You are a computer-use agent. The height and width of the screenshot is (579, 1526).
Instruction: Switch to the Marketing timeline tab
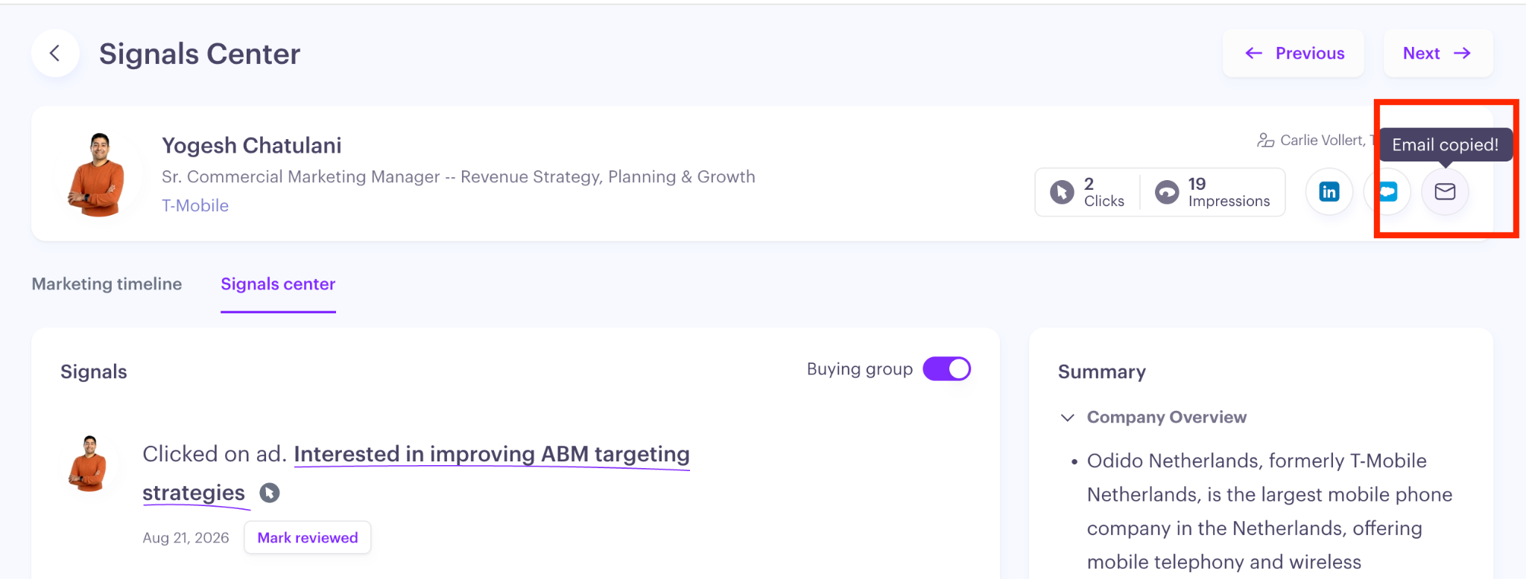click(x=107, y=284)
